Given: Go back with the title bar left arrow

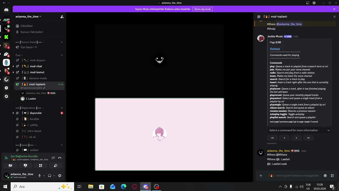Looking at the screenshot, I should (x=4, y=3).
